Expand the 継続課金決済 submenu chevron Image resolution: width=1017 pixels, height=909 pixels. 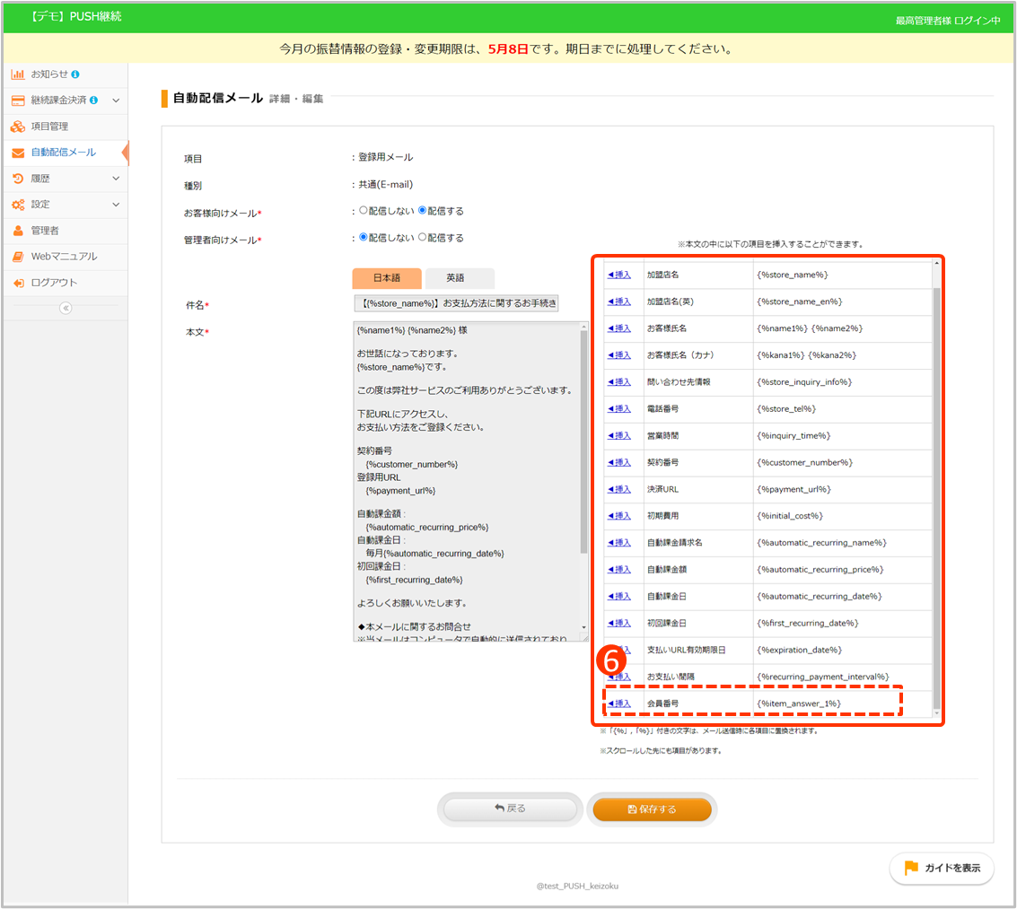116,101
